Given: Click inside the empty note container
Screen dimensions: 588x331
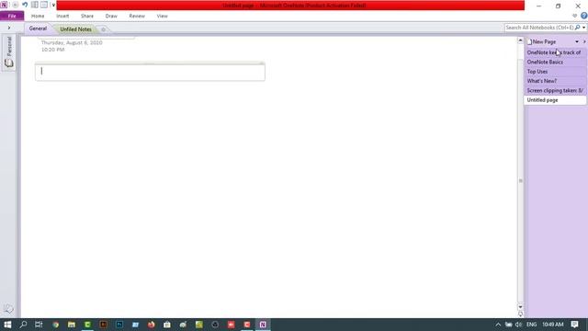Looking at the screenshot, I should [x=150, y=72].
